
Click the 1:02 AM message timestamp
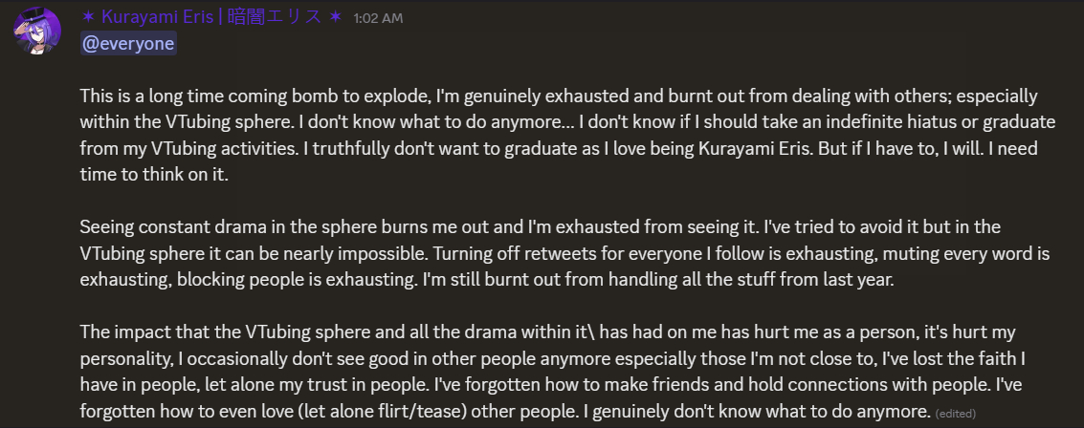378,18
